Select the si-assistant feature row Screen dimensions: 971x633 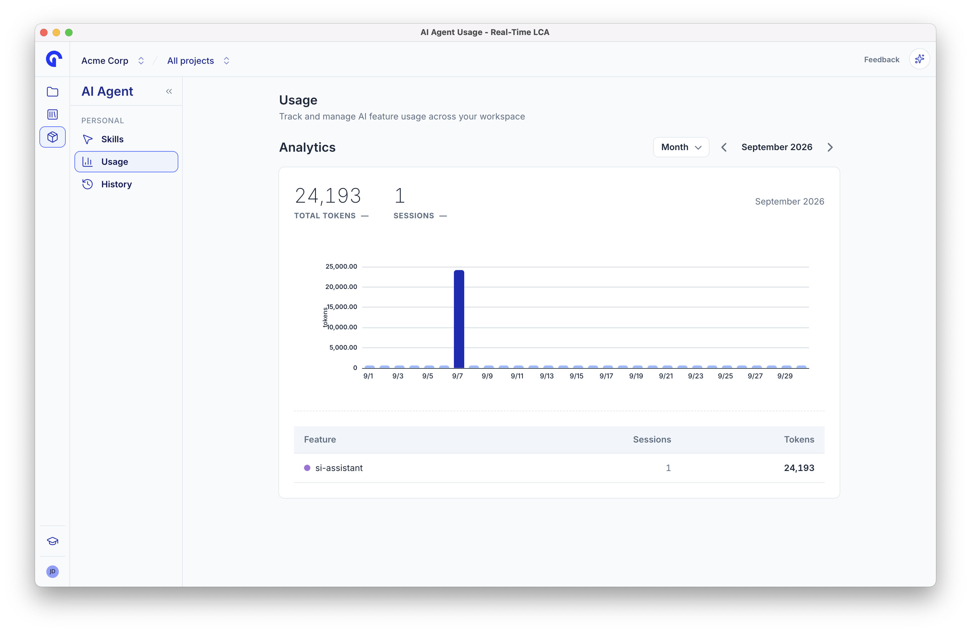coord(559,468)
